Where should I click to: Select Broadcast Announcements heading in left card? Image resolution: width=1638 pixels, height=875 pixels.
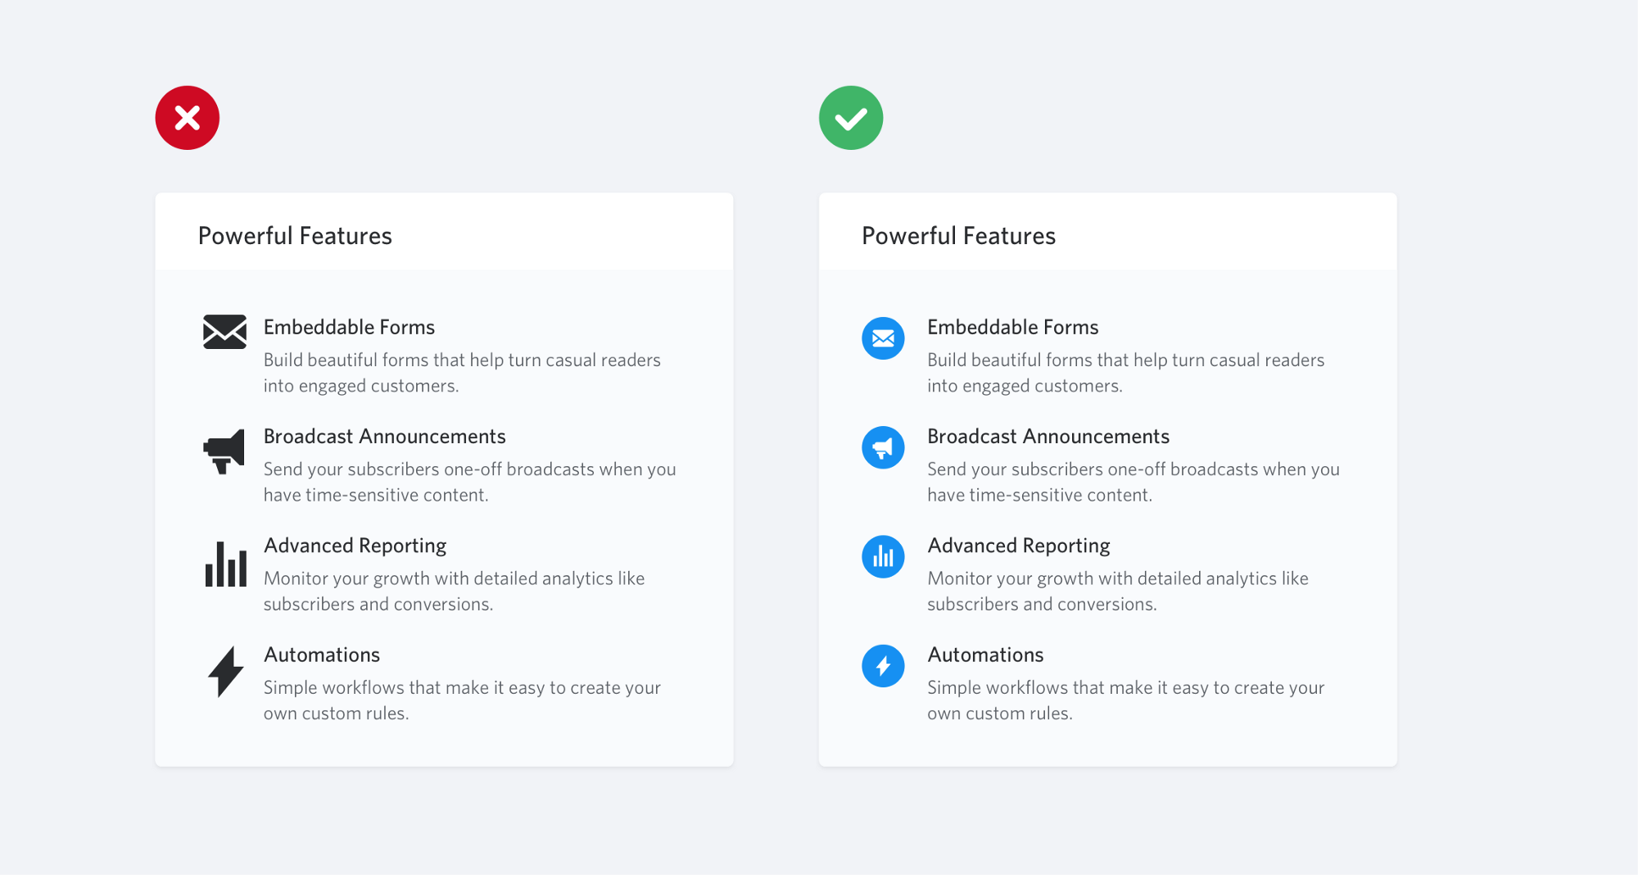pyautogui.click(x=385, y=436)
